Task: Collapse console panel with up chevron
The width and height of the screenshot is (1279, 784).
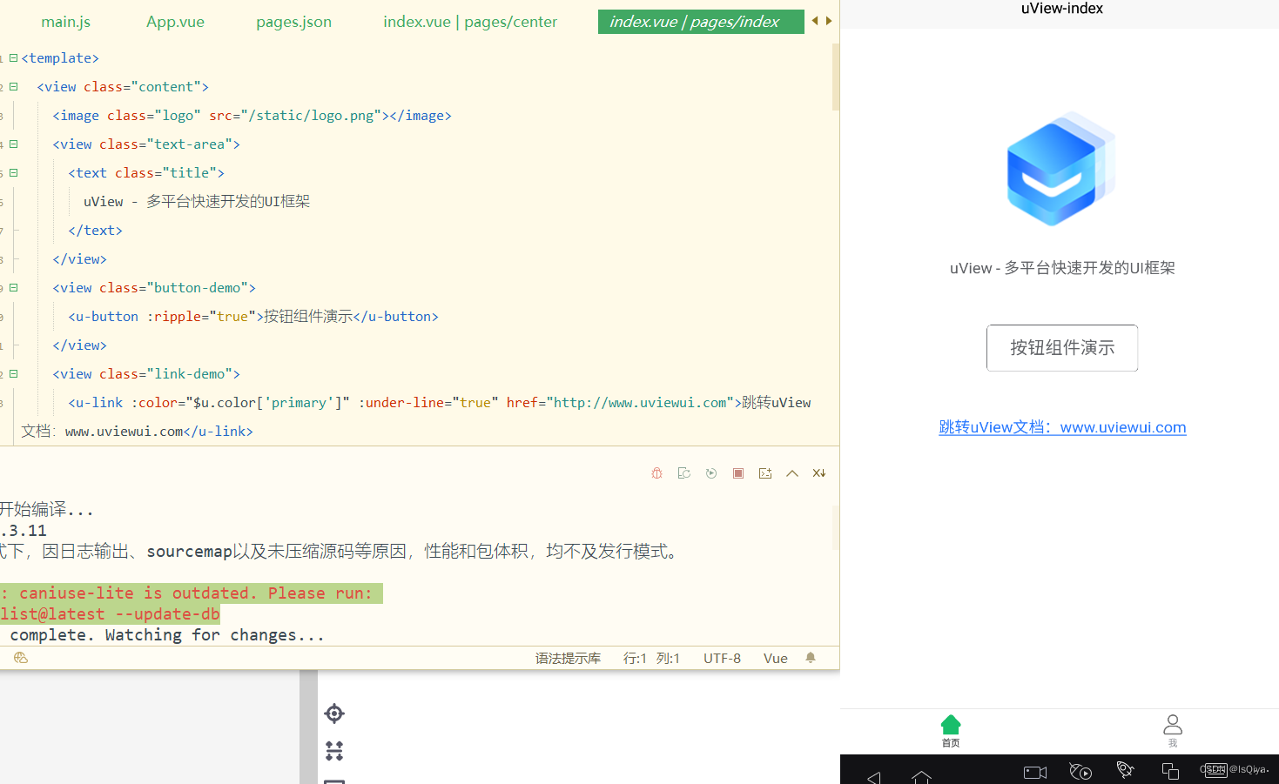Action: tap(792, 473)
